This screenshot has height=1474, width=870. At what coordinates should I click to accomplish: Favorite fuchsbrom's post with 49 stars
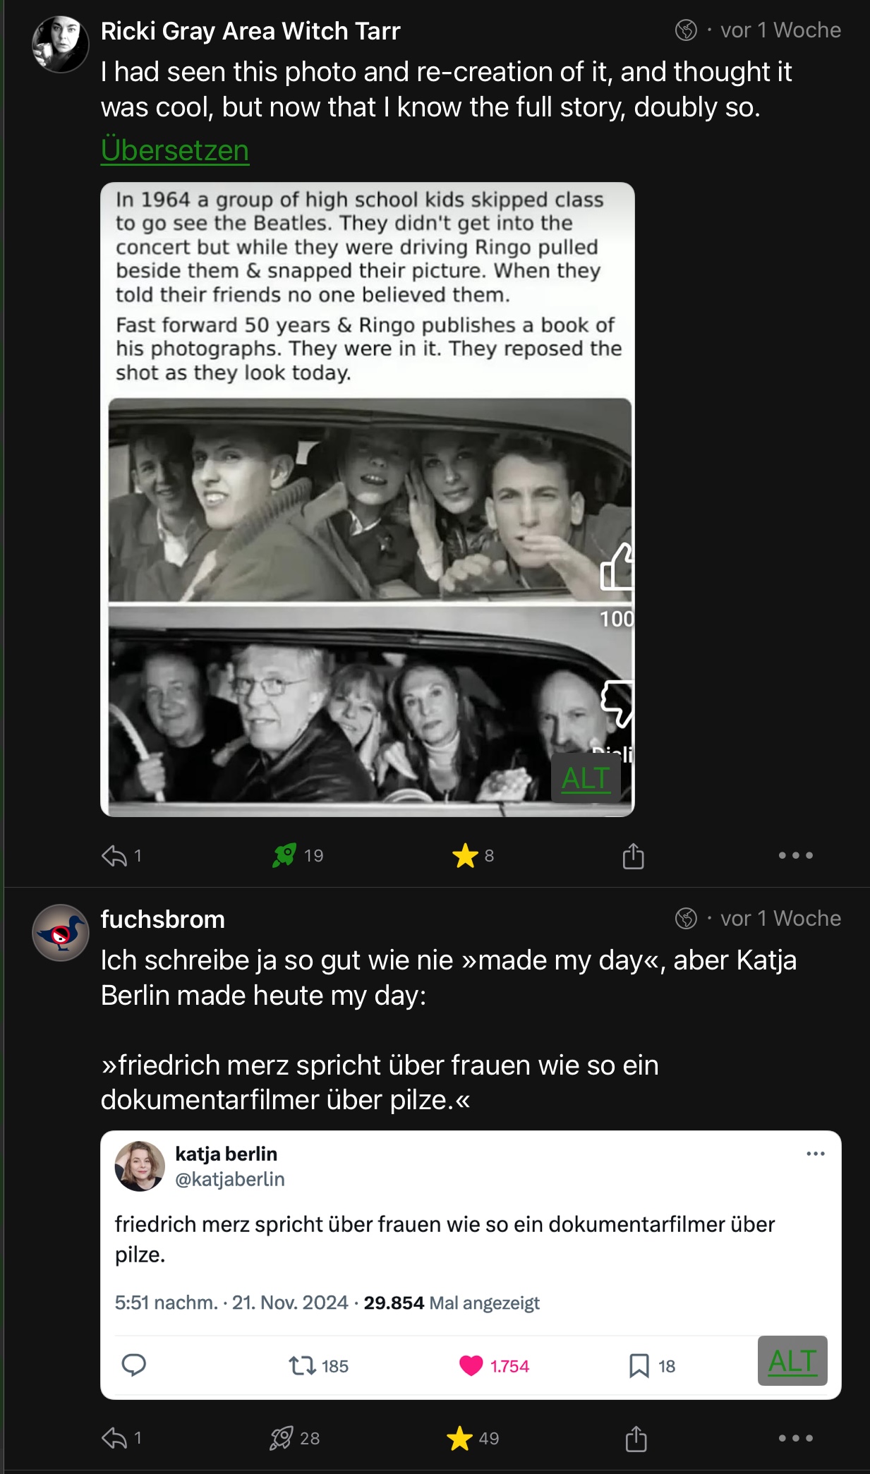[x=459, y=1438]
